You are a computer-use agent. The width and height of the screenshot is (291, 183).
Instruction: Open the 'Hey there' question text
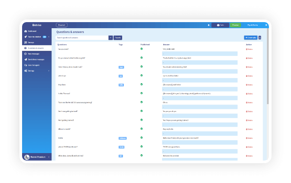tap(62, 85)
